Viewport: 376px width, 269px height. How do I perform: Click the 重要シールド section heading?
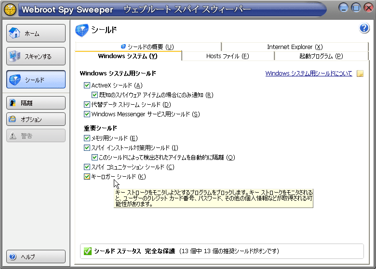100,128
